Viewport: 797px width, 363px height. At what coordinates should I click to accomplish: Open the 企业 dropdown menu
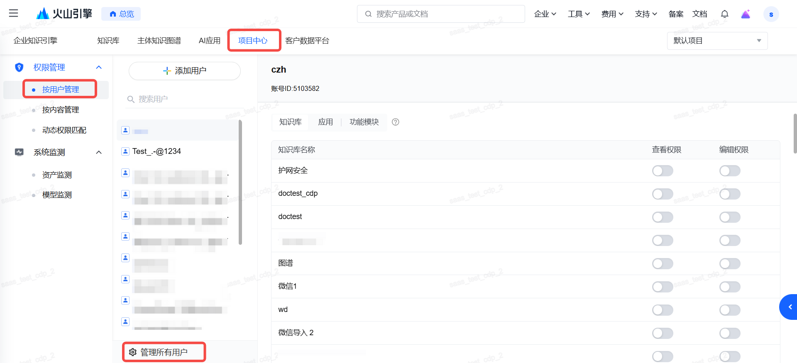tap(545, 14)
